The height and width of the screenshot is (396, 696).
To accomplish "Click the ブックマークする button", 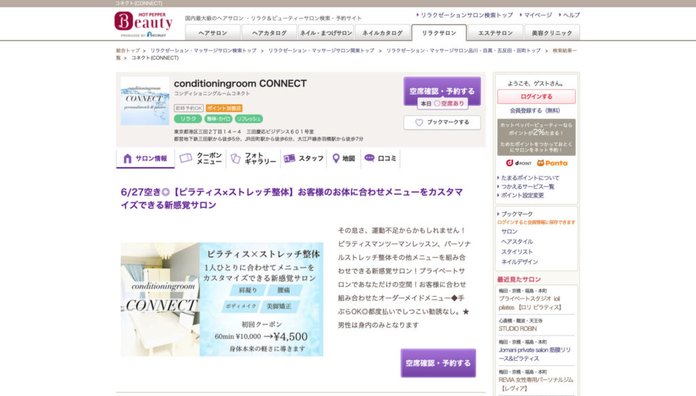I will tap(442, 122).
